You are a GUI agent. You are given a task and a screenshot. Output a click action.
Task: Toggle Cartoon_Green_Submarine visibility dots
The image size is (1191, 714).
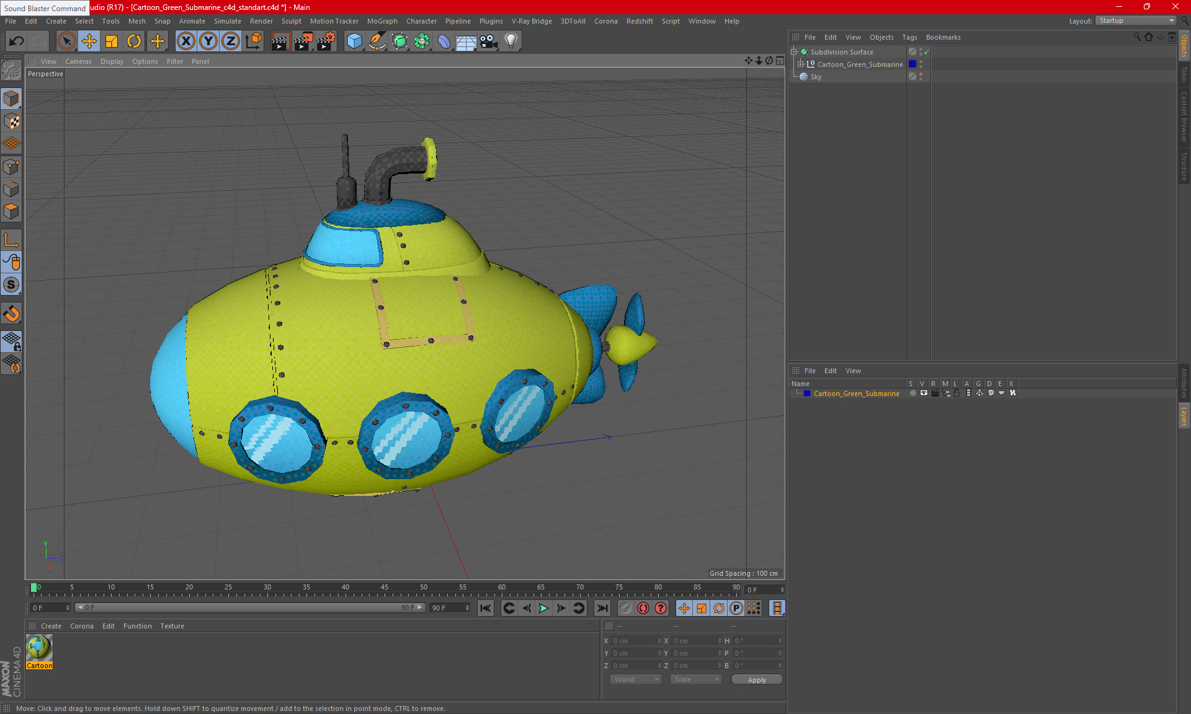pos(921,64)
